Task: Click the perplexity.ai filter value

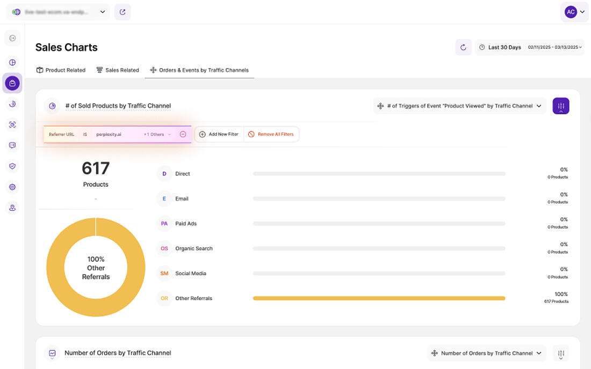Action: (109, 134)
